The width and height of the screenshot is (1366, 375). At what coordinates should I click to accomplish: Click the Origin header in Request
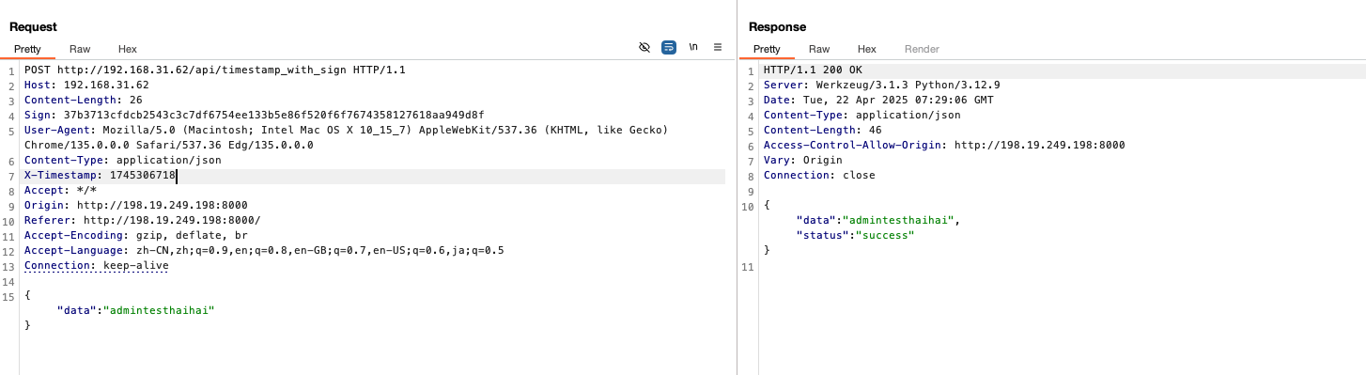pos(136,206)
